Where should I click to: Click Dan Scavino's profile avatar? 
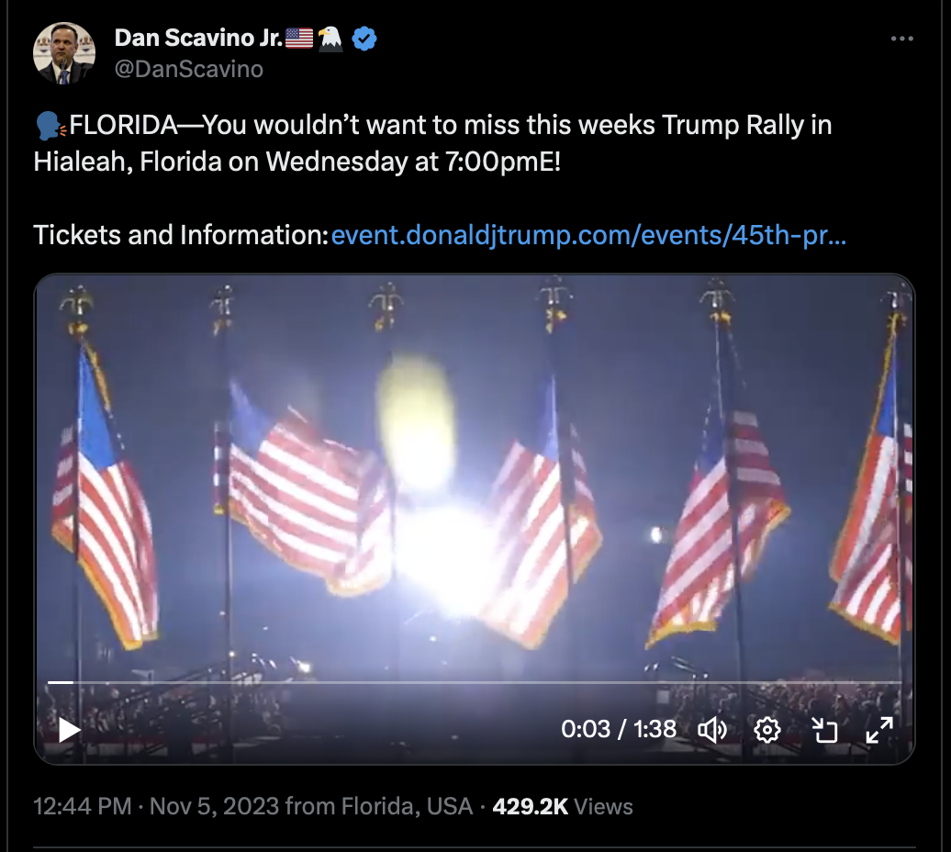(63, 53)
